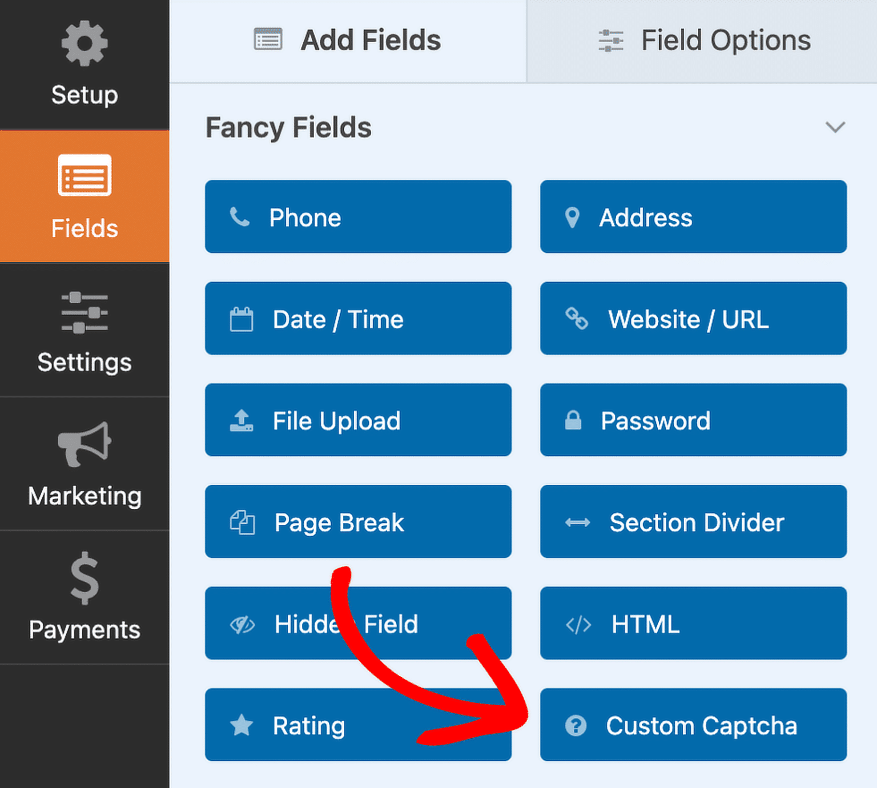Click the phone icon on Phone field
Viewport: 877px width, 788px height.
pyautogui.click(x=241, y=217)
